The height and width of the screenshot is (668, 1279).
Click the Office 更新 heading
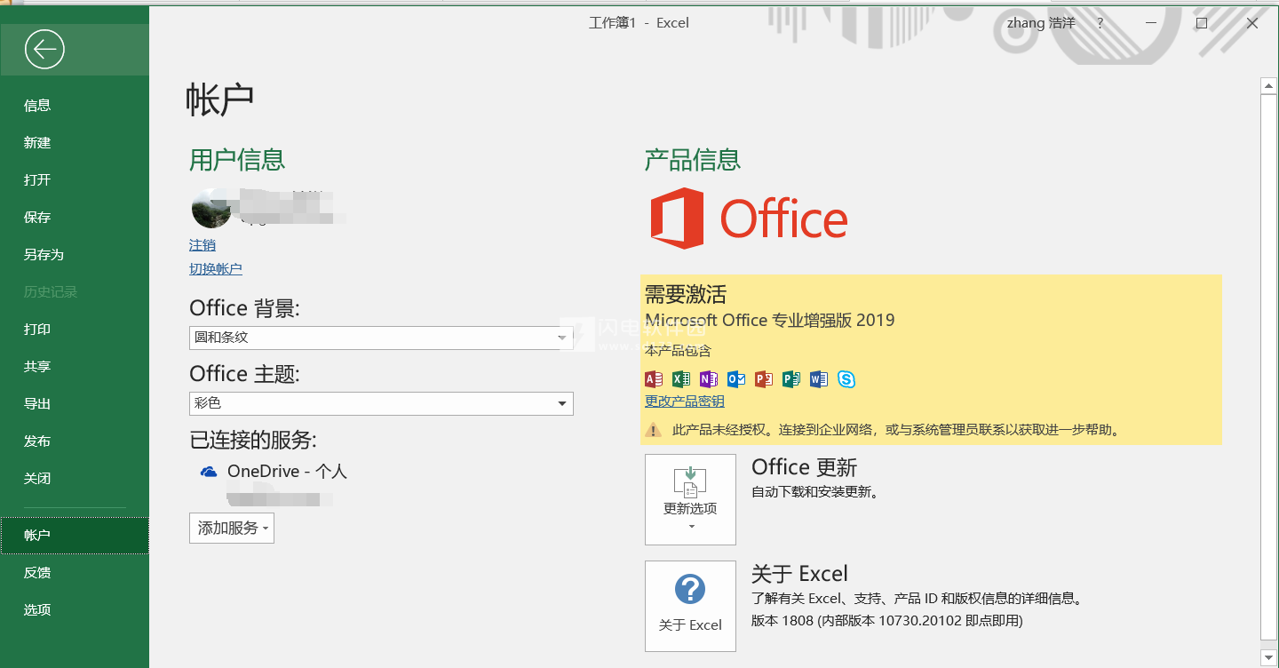[x=804, y=467]
